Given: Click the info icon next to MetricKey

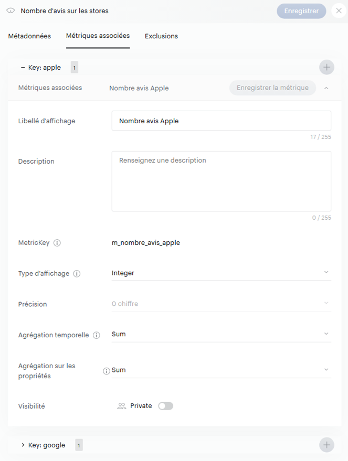Looking at the screenshot, I should 58,243.
